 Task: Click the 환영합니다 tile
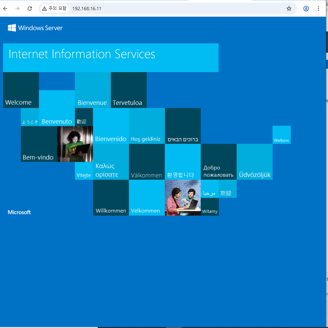tap(183, 162)
